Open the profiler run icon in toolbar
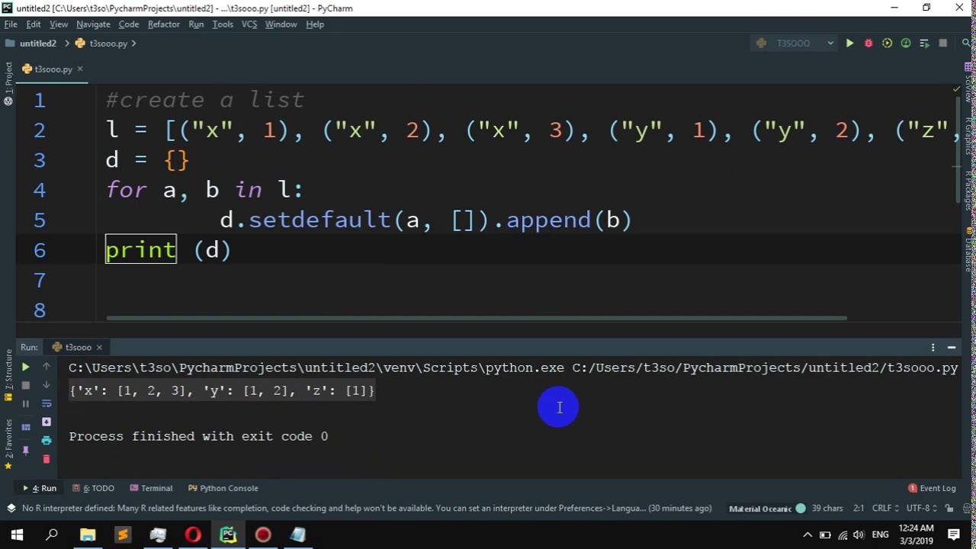The image size is (976, 549). (x=906, y=43)
